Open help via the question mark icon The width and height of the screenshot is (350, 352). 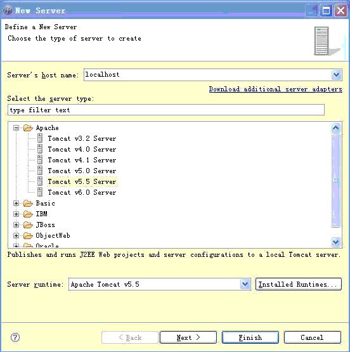point(15,337)
